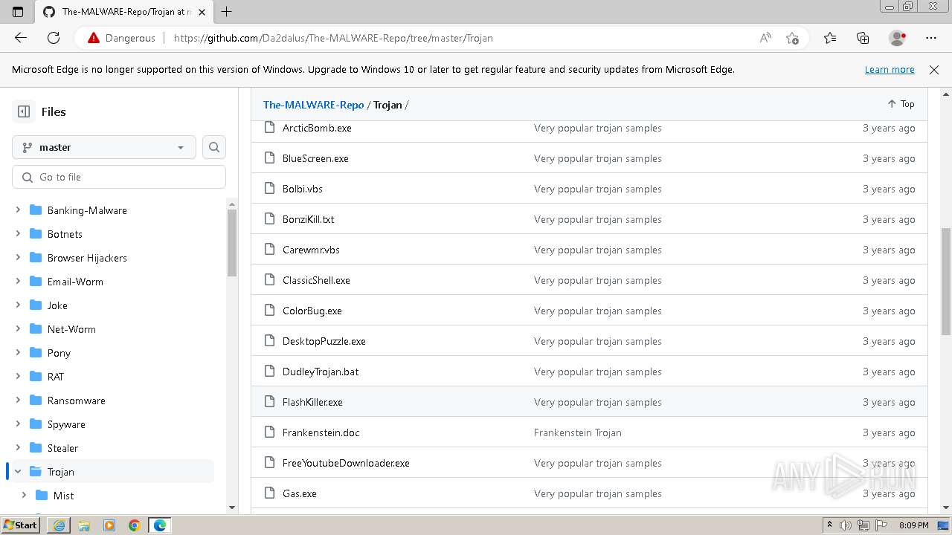The height and width of the screenshot is (535, 952).
Task: Select the Stealer folder in tree
Action: pyautogui.click(x=62, y=448)
